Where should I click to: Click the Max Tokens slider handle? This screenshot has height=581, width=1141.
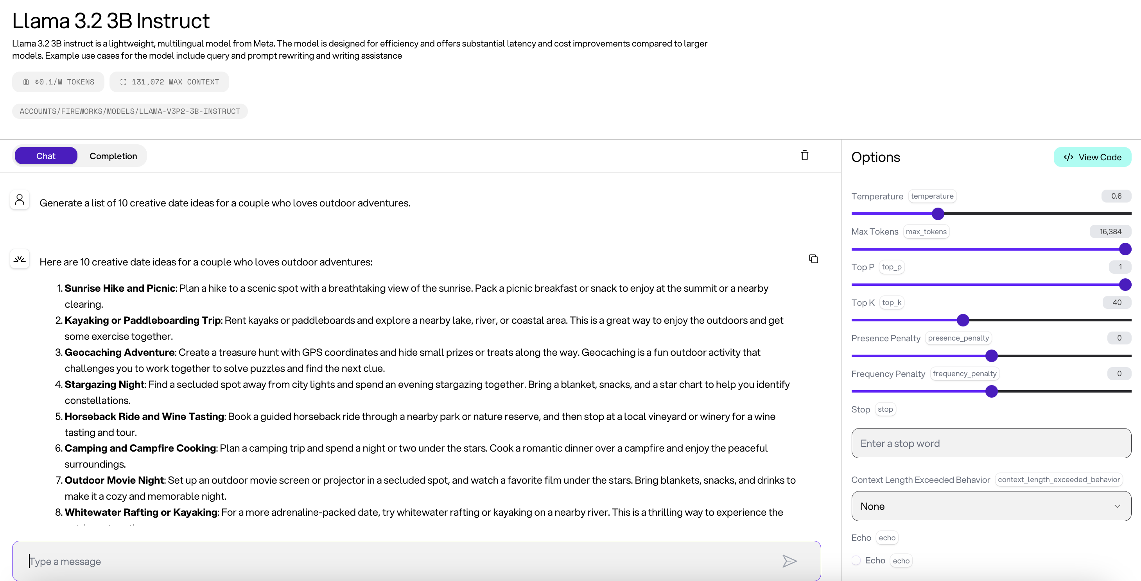(1125, 249)
